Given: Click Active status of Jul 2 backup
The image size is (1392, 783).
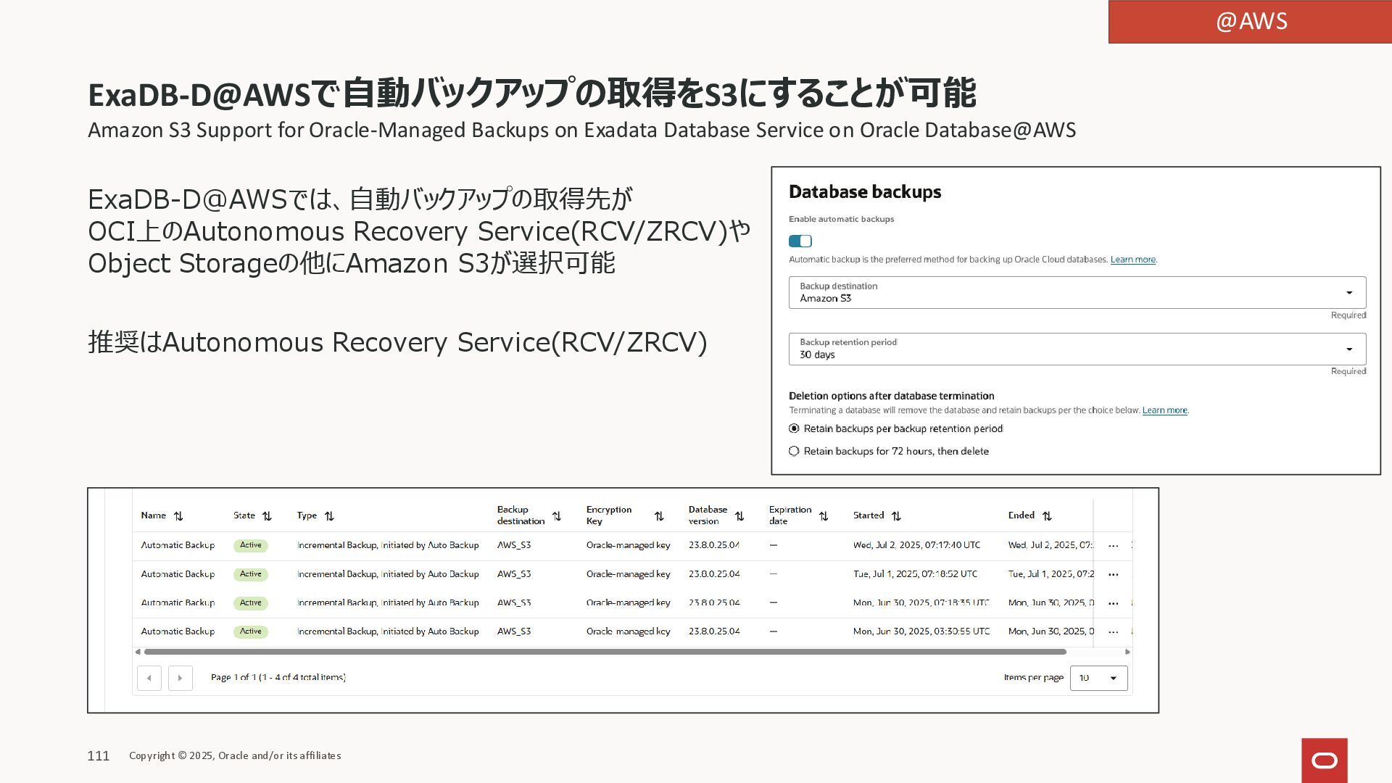Looking at the screenshot, I should (251, 545).
